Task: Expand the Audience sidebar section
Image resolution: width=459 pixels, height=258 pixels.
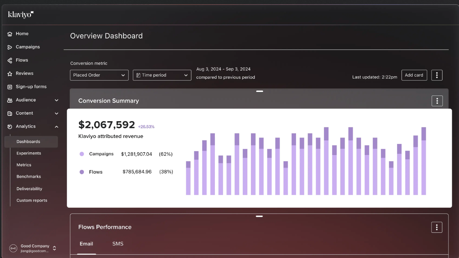Action: [56, 100]
